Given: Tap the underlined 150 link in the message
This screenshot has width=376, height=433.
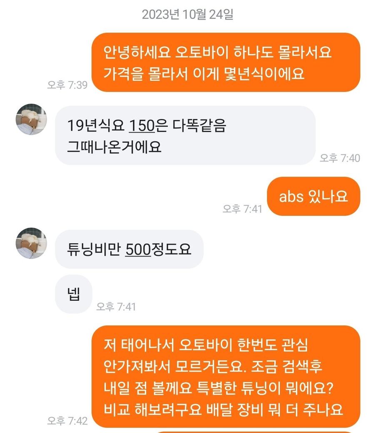Looking at the screenshot, I should [142, 125].
